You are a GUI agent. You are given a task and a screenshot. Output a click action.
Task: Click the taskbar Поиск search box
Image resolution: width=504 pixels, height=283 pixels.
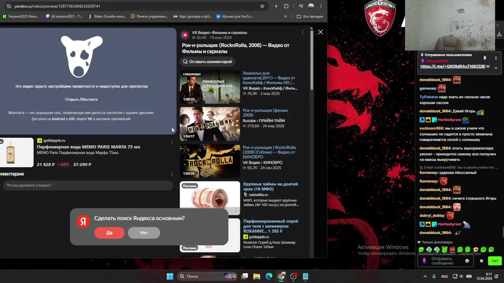208,276
